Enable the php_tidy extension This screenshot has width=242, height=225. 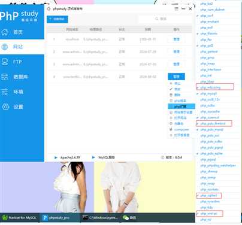(207, 208)
